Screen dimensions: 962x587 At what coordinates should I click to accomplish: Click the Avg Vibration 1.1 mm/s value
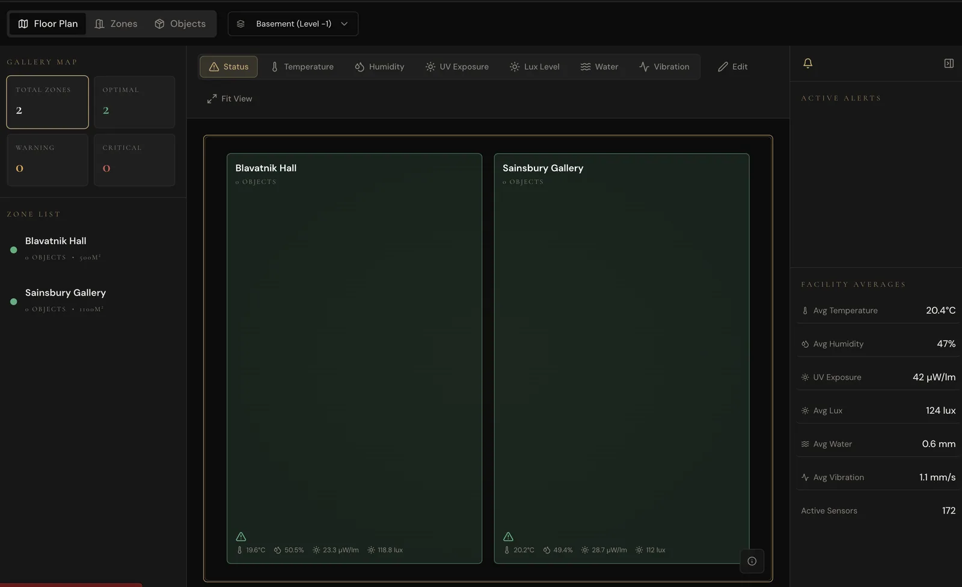click(937, 477)
